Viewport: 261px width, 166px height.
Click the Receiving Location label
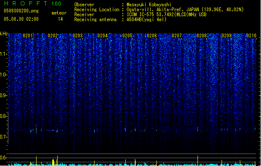pos(97,10)
